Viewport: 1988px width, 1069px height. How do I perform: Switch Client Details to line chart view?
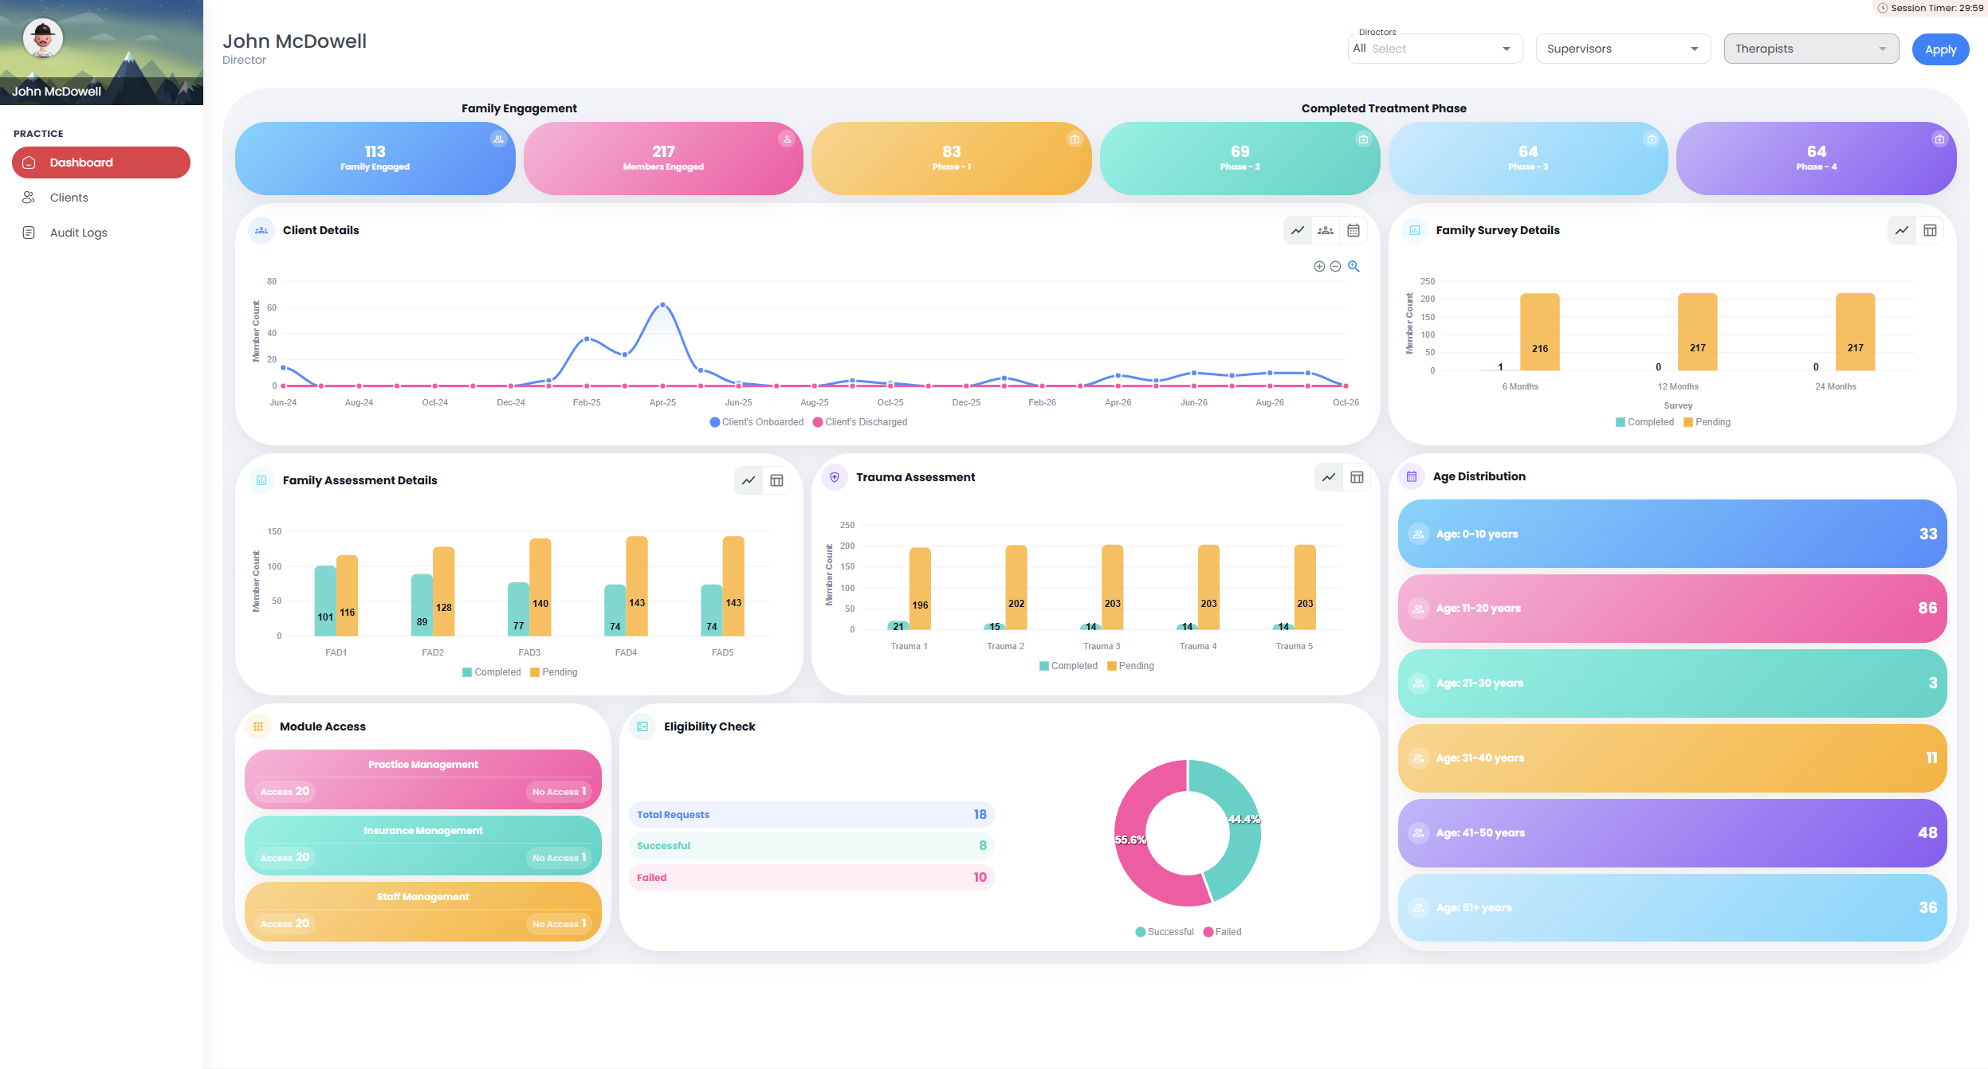click(1298, 230)
